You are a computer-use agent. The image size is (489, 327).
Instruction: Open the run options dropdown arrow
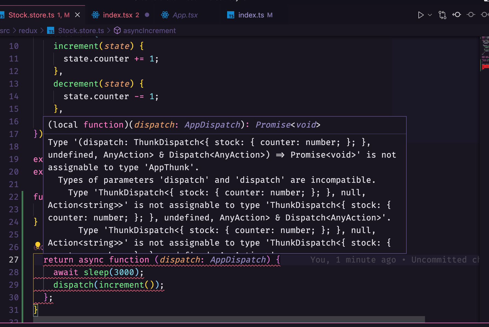coord(430,15)
